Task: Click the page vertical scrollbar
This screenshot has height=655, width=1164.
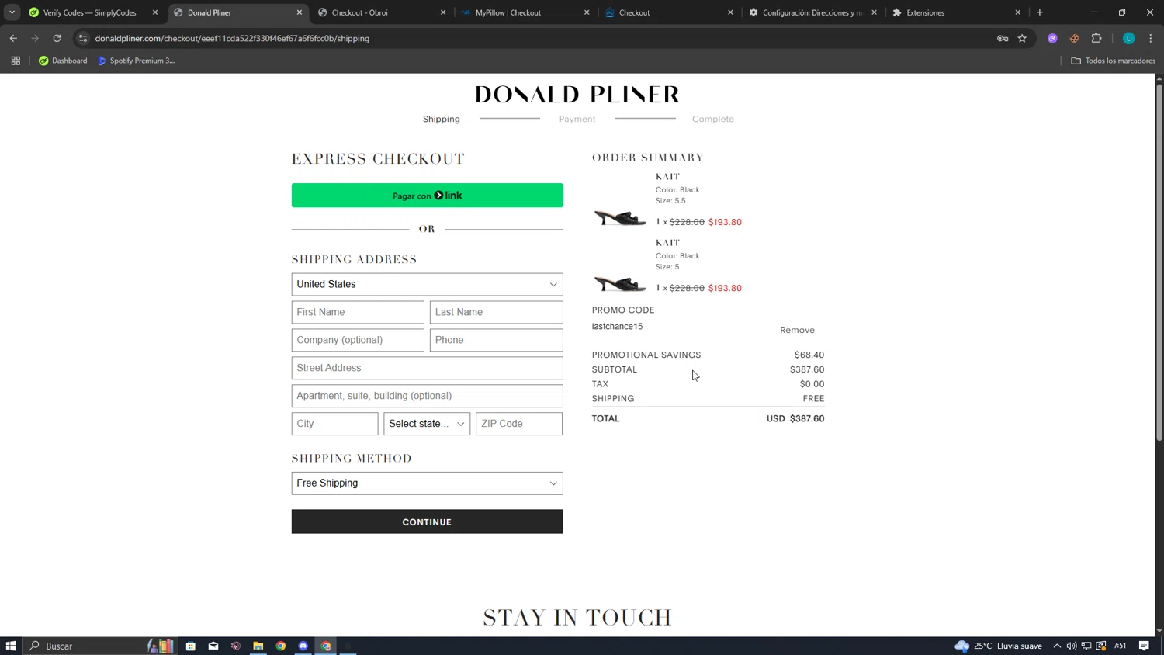Action: (x=1159, y=262)
